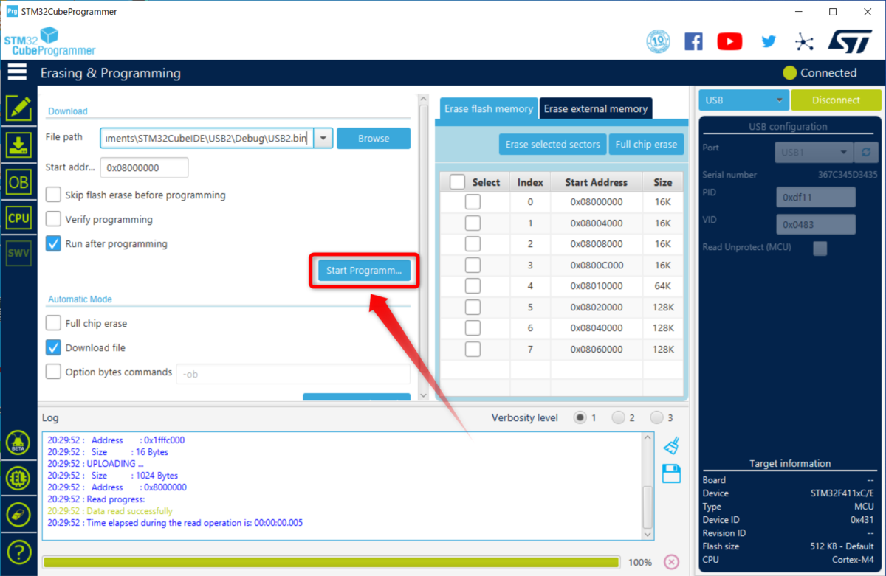This screenshot has height=576, width=886.
Task: Open the firmware upgrade pill icon in the sidebar
Action: point(18,515)
